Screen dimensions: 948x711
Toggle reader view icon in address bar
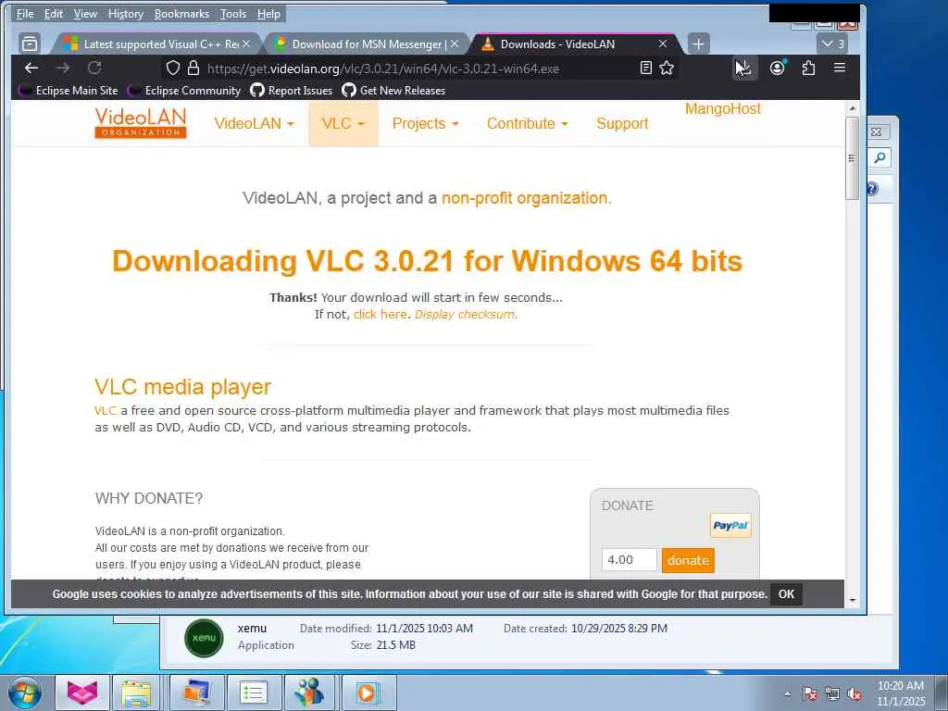(645, 68)
